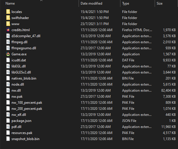Select the pdf.dll file name
Image resolution: width=178 pixels, height=149 pixels.
click(16, 127)
